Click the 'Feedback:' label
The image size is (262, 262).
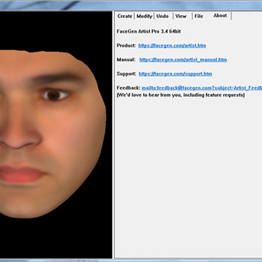128,88
